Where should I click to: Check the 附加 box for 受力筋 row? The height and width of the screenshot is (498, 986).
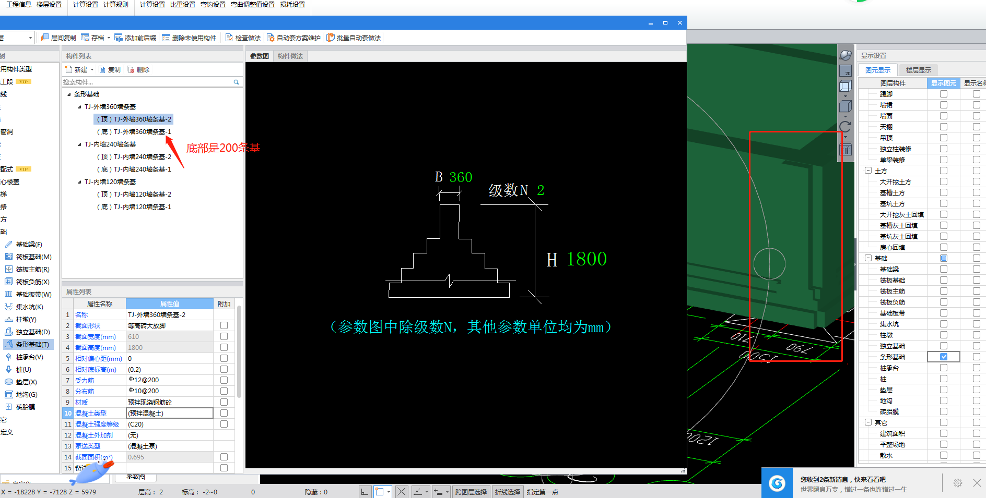[x=224, y=380]
